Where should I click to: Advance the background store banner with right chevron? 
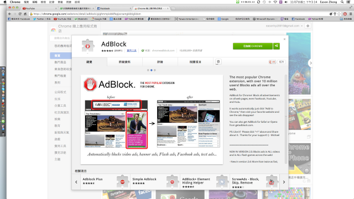311,63
